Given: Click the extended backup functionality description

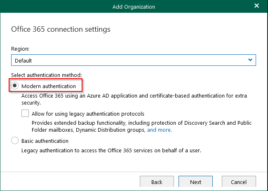Looking at the screenshot, I should click(x=142, y=126).
